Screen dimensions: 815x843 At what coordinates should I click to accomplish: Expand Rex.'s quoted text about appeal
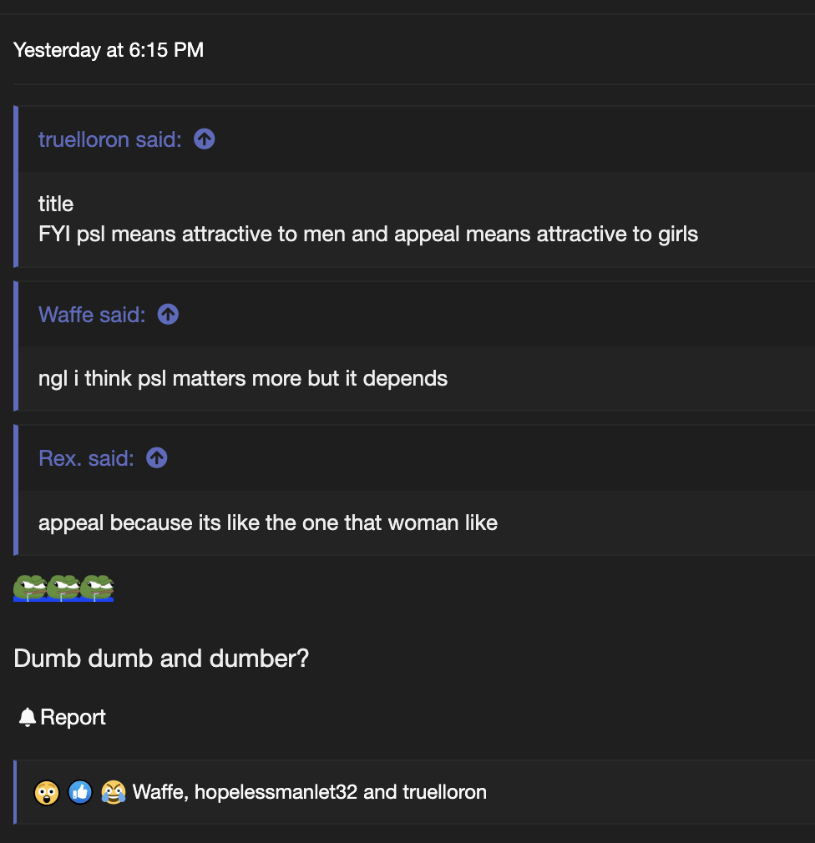tap(268, 522)
